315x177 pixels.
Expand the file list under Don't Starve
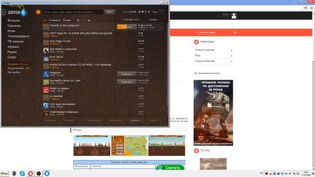(54, 59)
